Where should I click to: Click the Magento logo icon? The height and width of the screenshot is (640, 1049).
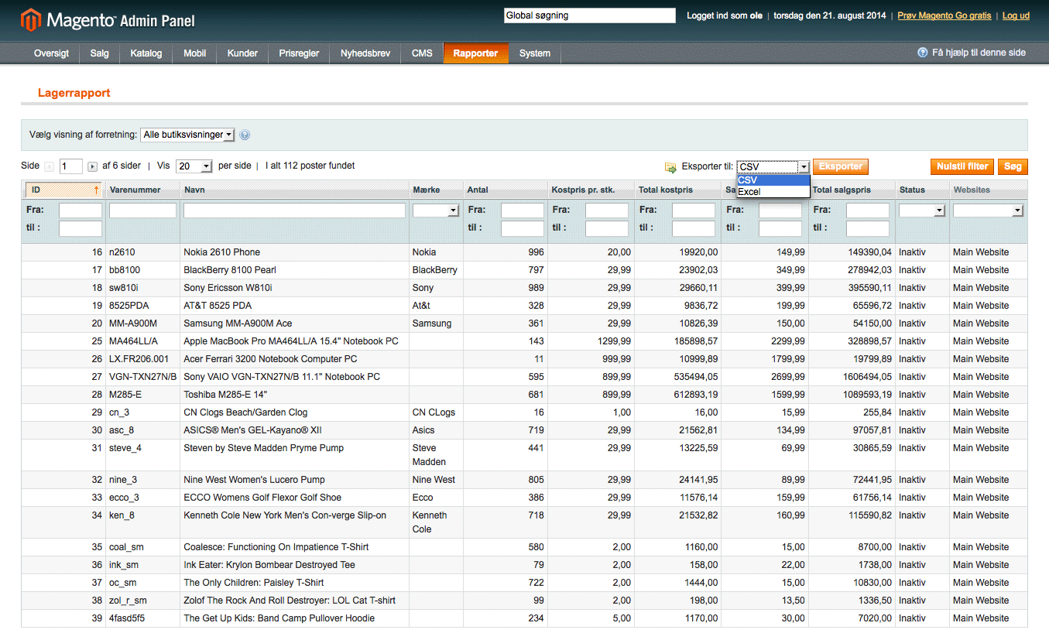pos(30,20)
